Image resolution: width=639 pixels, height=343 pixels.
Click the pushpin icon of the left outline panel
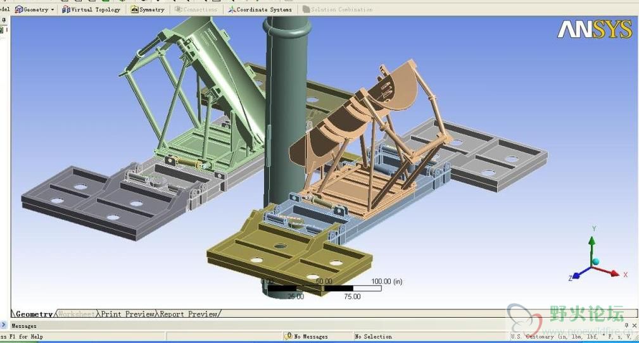tap(4, 20)
